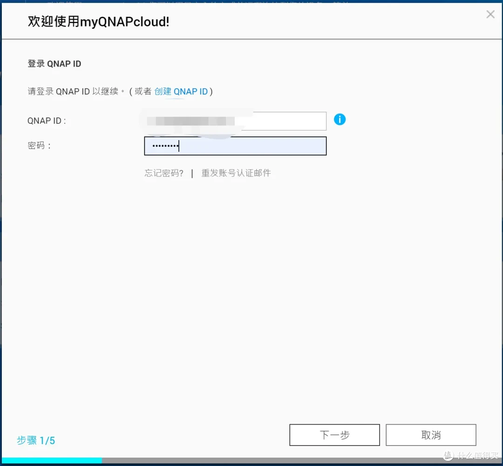Cancel setup with the 取消 button

431,435
